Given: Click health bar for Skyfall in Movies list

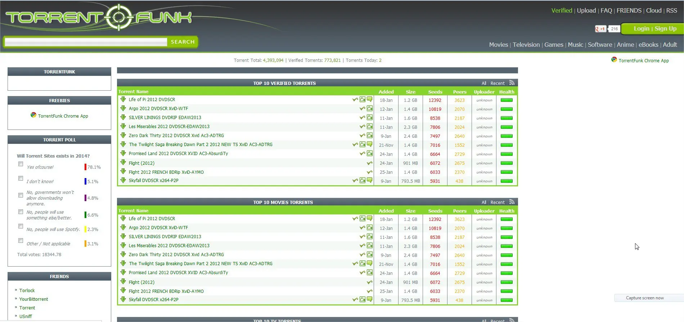Looking at the screenshot, I should click(507, 300).
